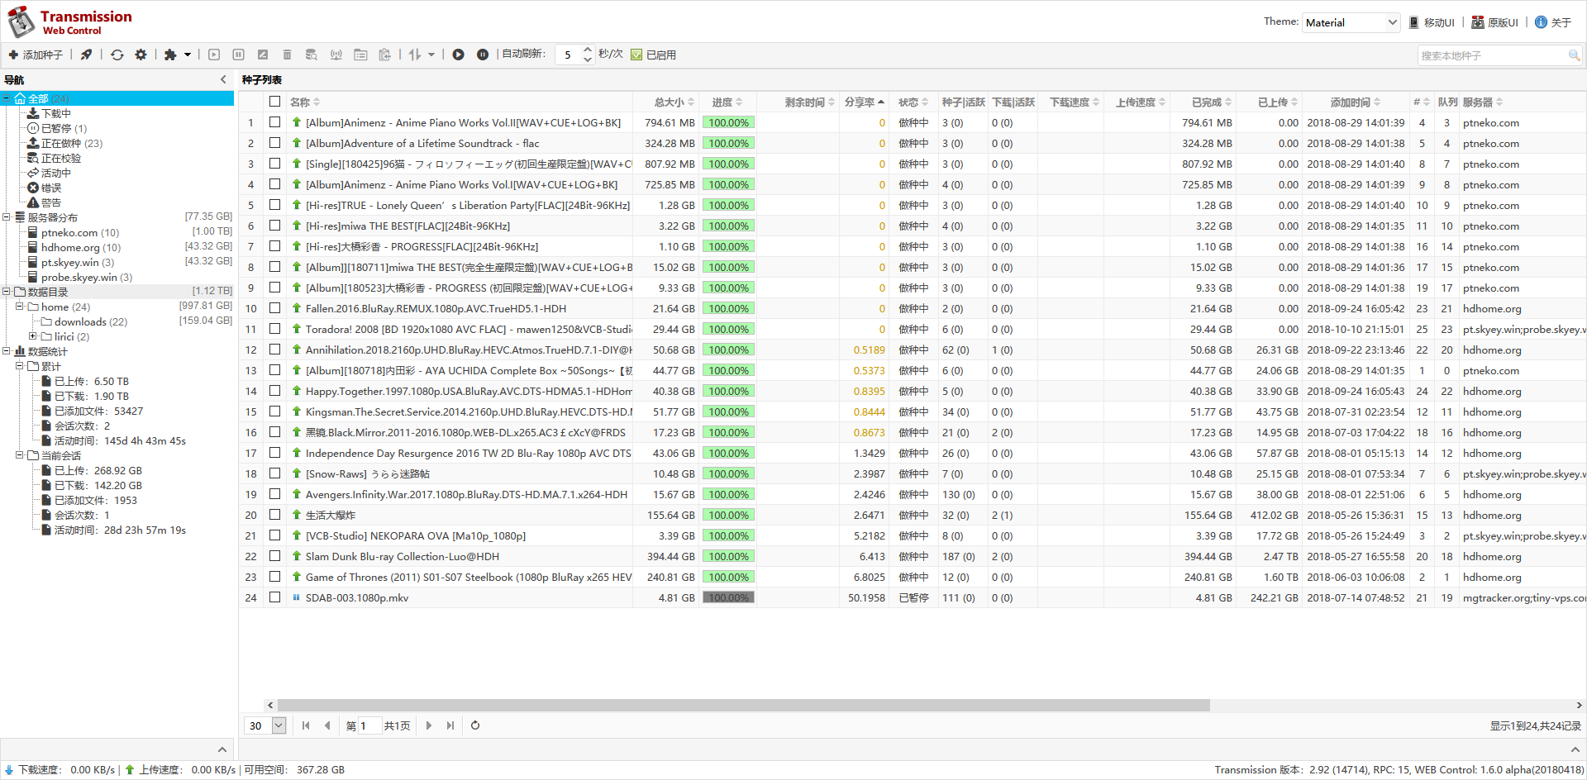1587x780 pixels.
Task: Select 正在做种 (23) in the navigation tree
Action: [71, 143]
